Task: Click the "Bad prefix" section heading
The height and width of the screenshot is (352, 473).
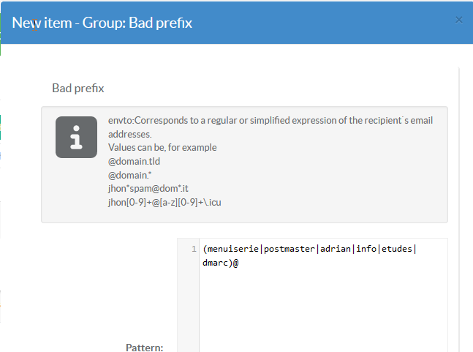Action: click(78, 89)
